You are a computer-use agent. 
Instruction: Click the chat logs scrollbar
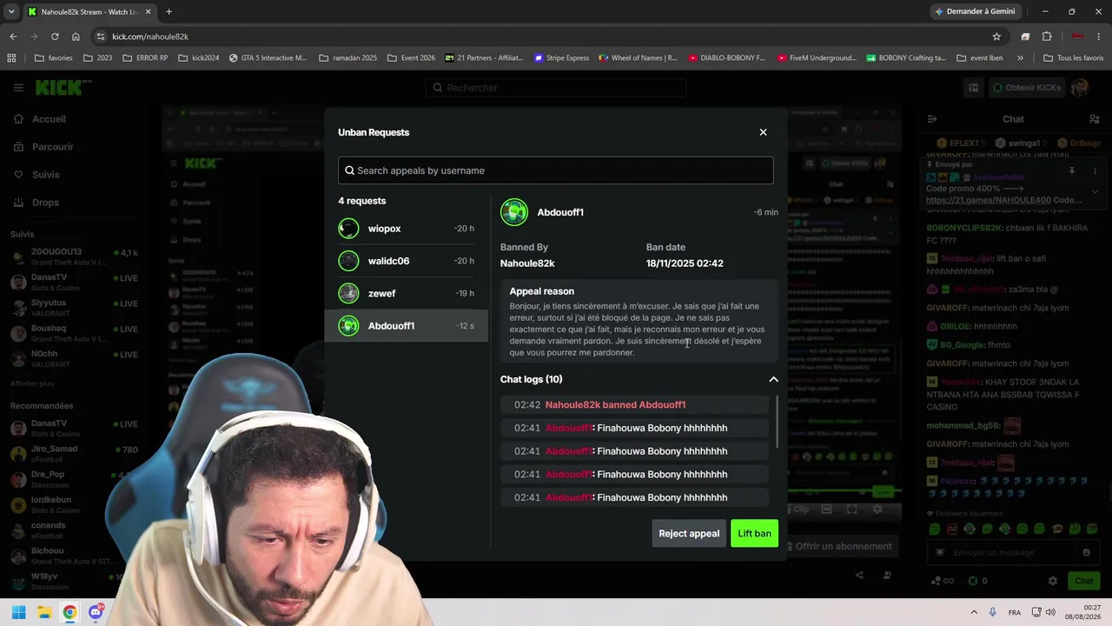click(778, 423)
